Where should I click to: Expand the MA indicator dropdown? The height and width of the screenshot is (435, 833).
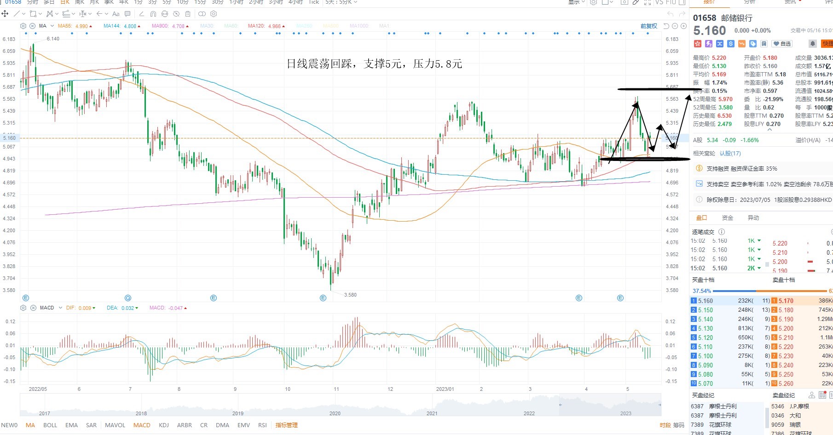pyautogui.click(x=52, y=26)
